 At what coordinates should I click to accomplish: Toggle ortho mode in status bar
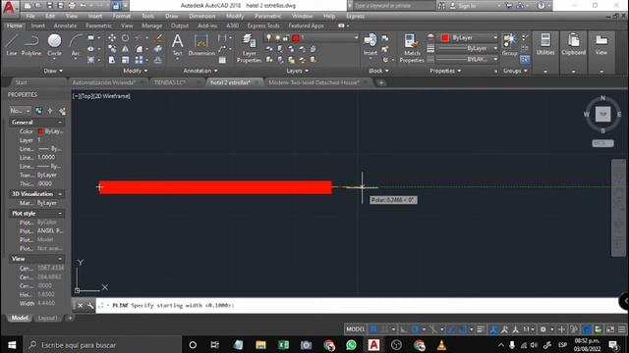404,329
